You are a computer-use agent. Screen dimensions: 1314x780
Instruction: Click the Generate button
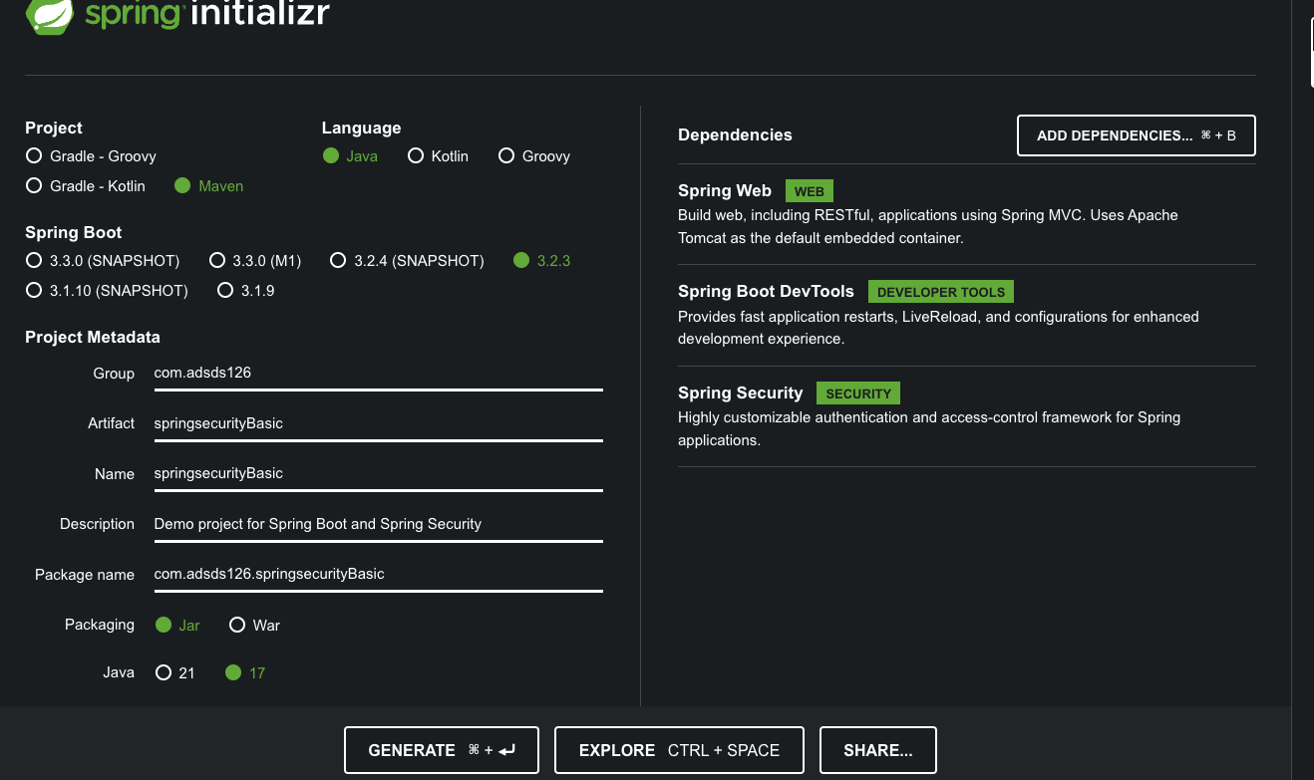(442, 750)
